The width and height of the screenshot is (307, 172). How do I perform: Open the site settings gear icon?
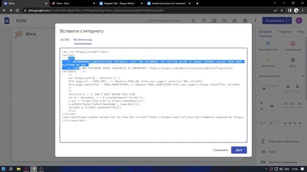click(x=245, y=21)
